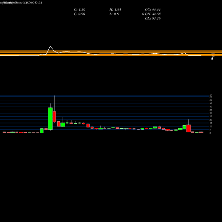Viewport: 222px width, 222px height.
Task: Select the open price 'O: 1.30'
Action: [79, 10]
